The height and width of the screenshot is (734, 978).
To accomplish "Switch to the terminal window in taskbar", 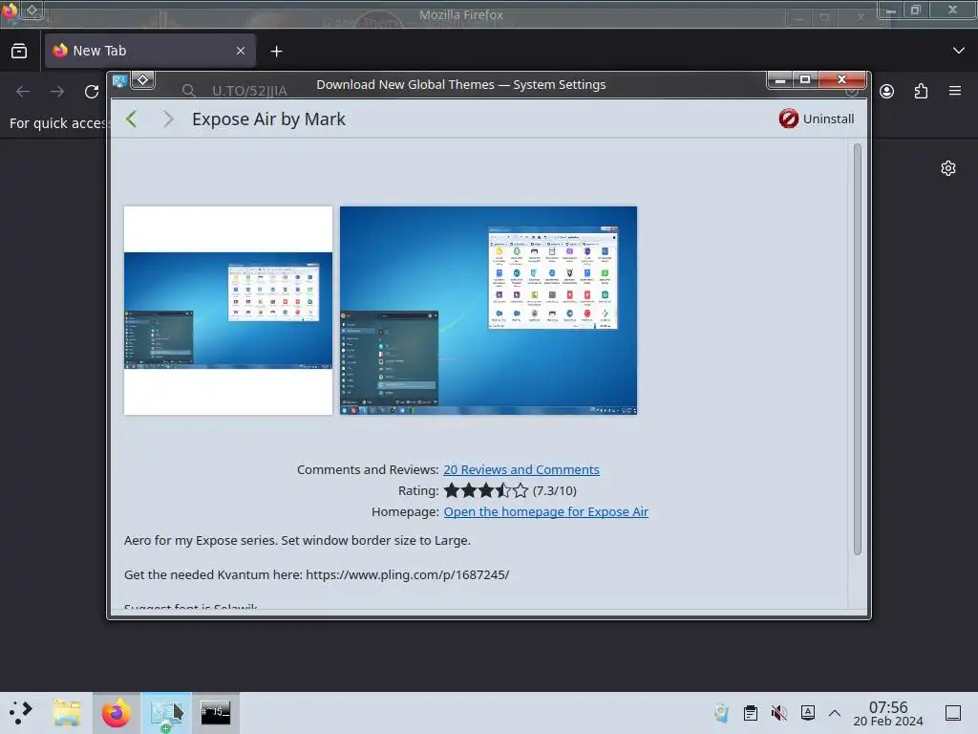I will pos(215,712).
